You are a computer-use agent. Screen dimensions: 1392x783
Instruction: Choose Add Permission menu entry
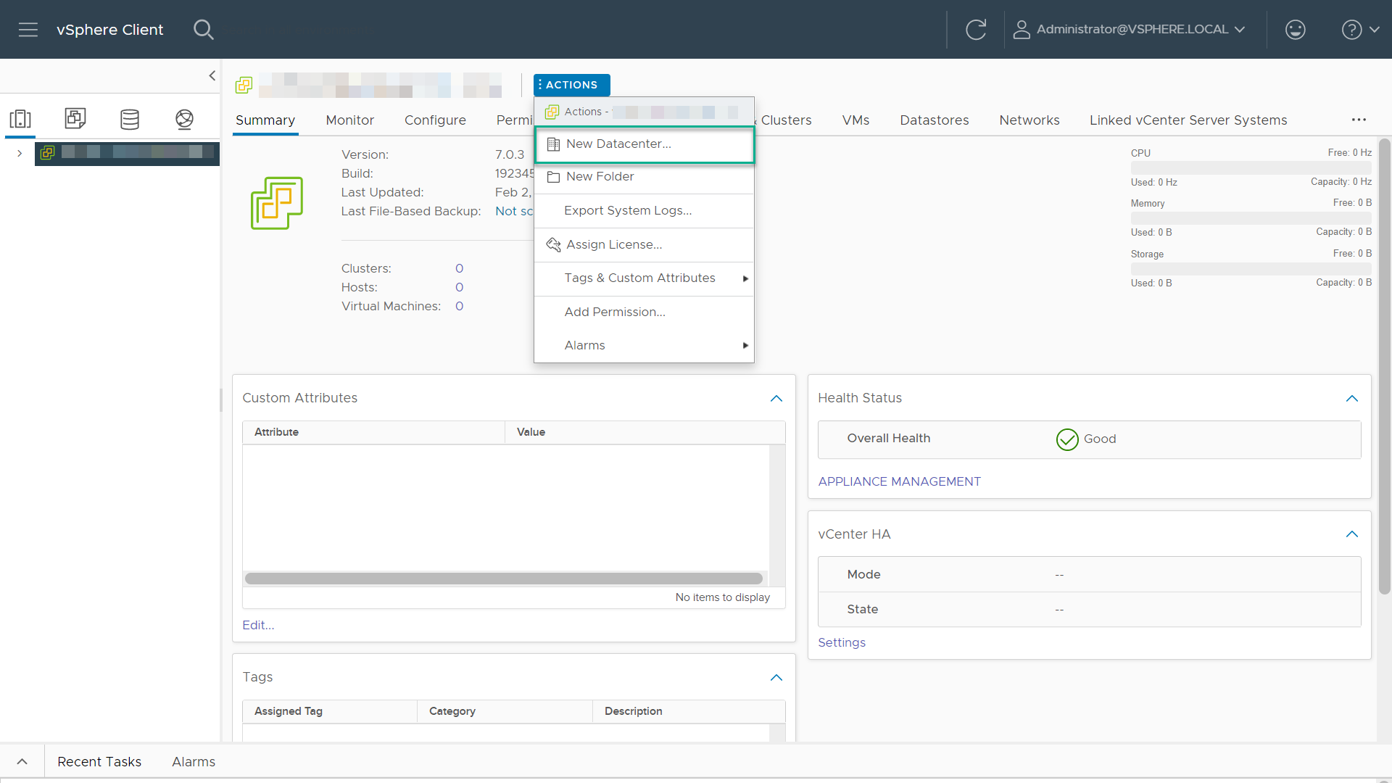pyautogui.click(x=645, y=312)
